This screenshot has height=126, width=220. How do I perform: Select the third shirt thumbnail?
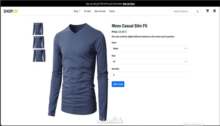click(x=39, y=56)
